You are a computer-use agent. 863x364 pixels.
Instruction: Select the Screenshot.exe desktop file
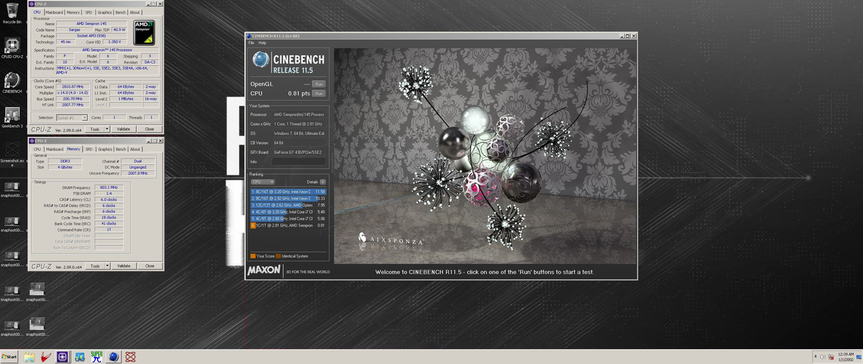(11, 154)
